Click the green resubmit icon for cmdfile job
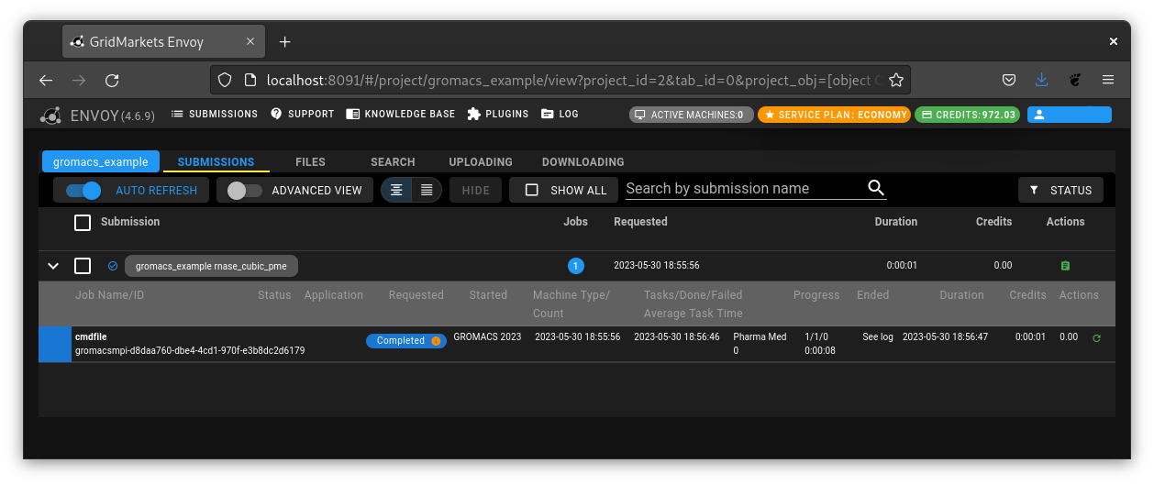Screen dimensions: 1154x485 click(1096, 338)
